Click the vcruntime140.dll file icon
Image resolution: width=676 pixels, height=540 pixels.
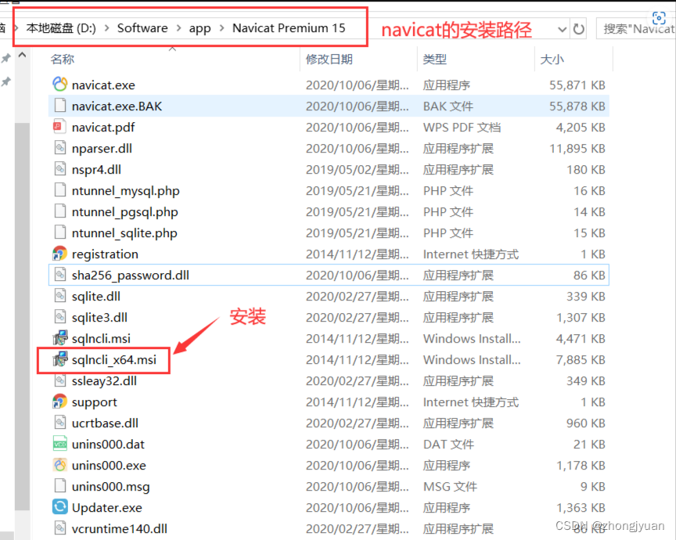tap(60, 528)
